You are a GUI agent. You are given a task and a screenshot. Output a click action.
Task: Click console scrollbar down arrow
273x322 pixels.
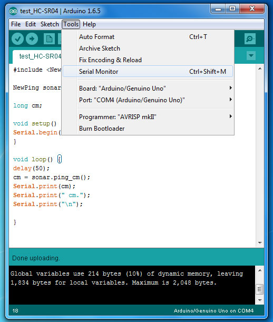[260, 300]
